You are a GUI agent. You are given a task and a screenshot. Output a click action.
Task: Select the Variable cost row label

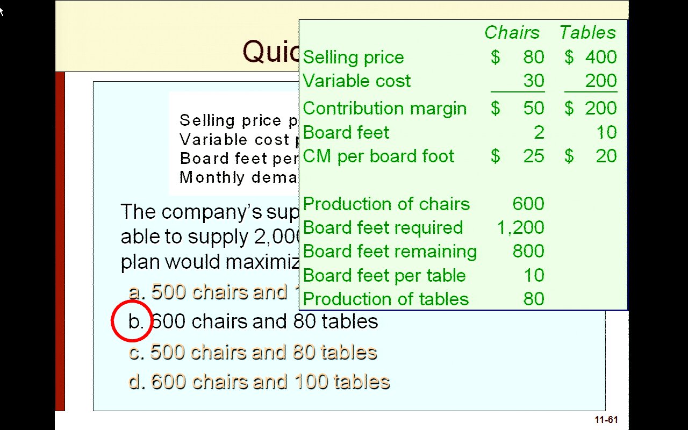pos(356,81)
